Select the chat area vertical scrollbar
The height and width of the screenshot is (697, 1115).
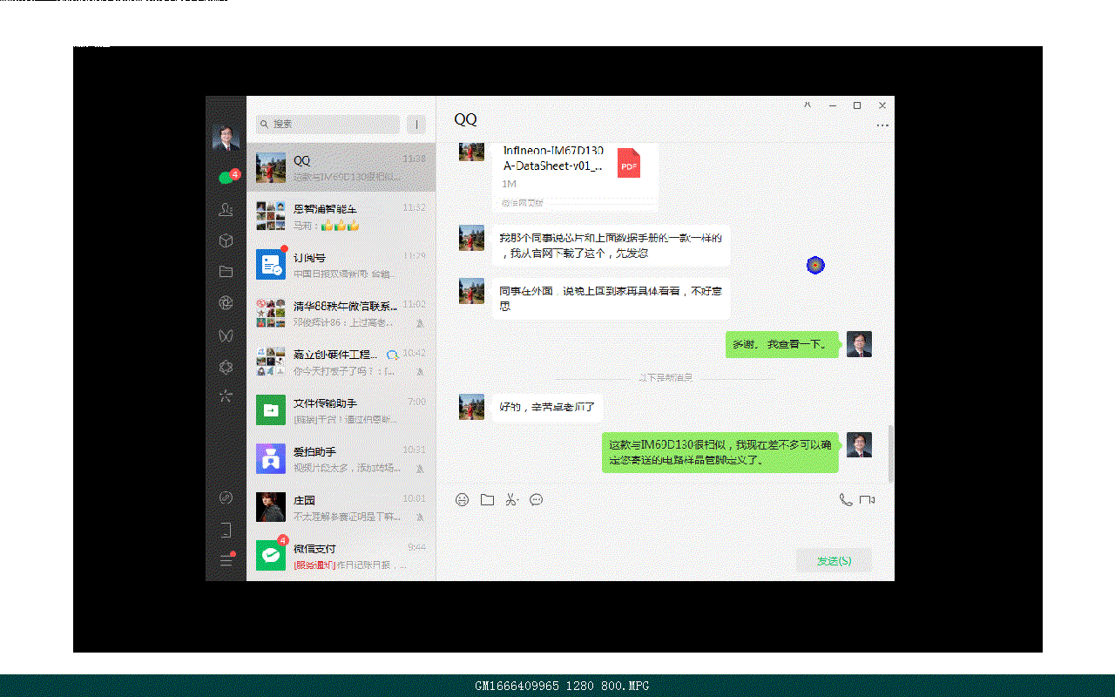(x=890, y=453)
